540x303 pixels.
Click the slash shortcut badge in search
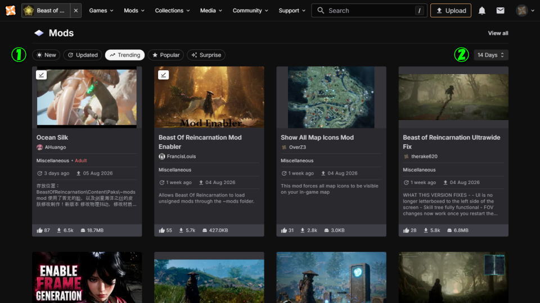pos(419,11)
